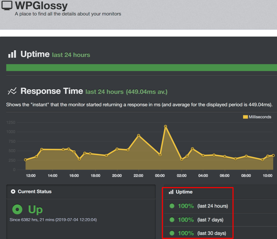Click the small bar chart icon in Uptime panel
This screenshot has height=239, width=277.
(171, 192)
